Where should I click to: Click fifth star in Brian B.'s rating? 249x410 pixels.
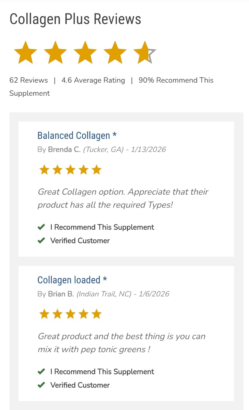pyautogui.click(x=96, y=315)
